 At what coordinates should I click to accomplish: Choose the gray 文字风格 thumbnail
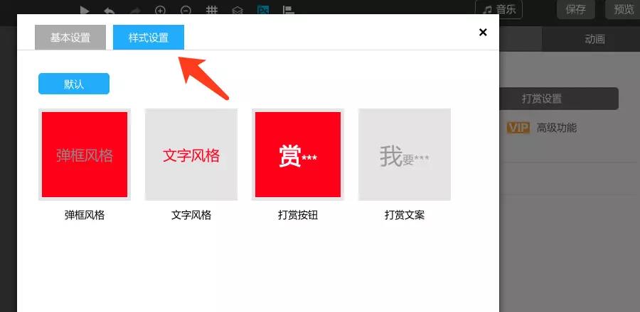(191, 155)
